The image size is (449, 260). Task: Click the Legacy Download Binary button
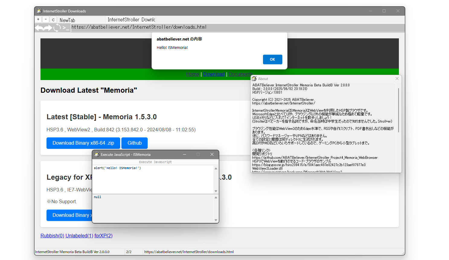tap(69, 215)
